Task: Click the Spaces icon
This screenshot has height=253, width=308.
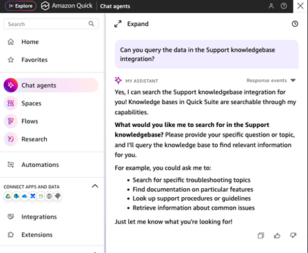Action: coord(10,103)
